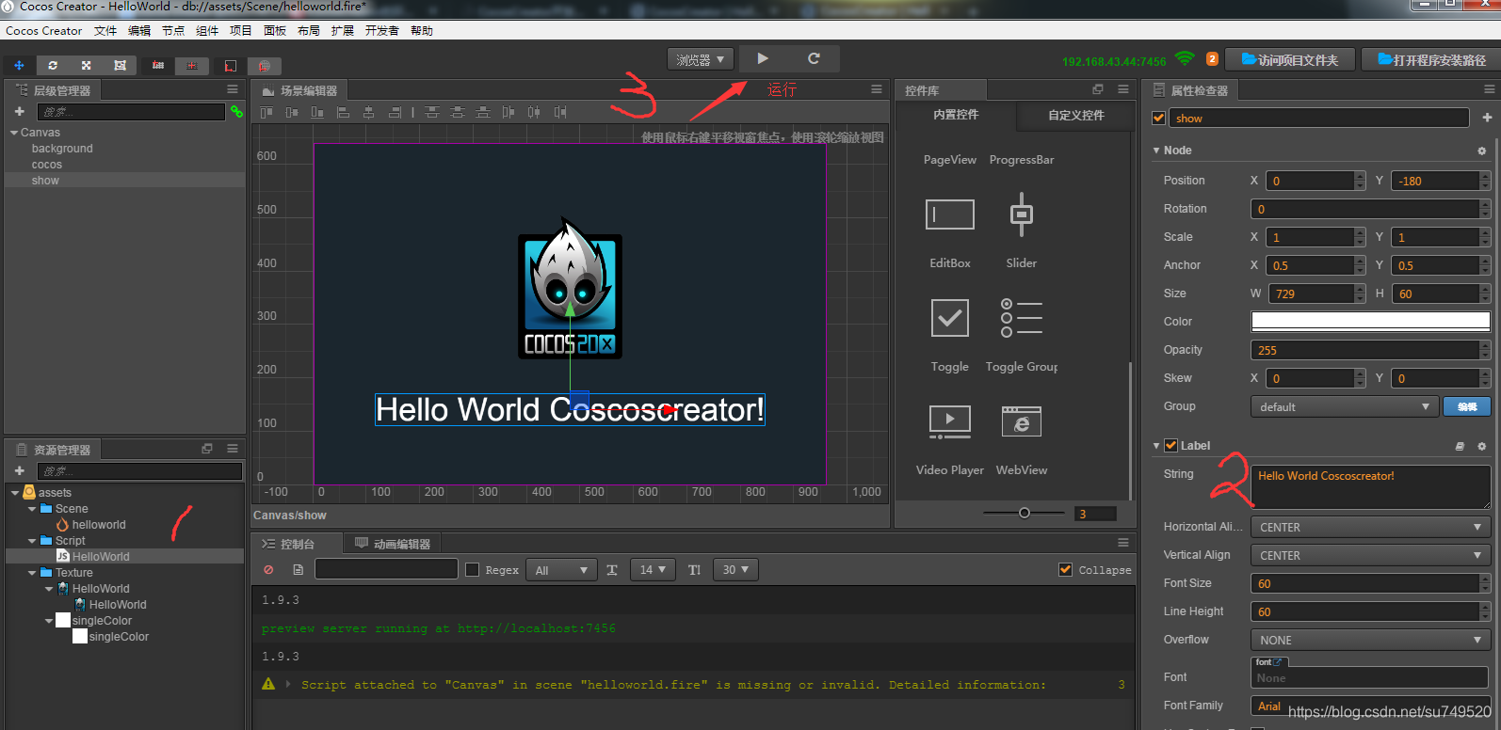Viewport: 1501px width, 730px height.
Task: Switch to the 动画编辑器 tab
Action: [393, 544]
